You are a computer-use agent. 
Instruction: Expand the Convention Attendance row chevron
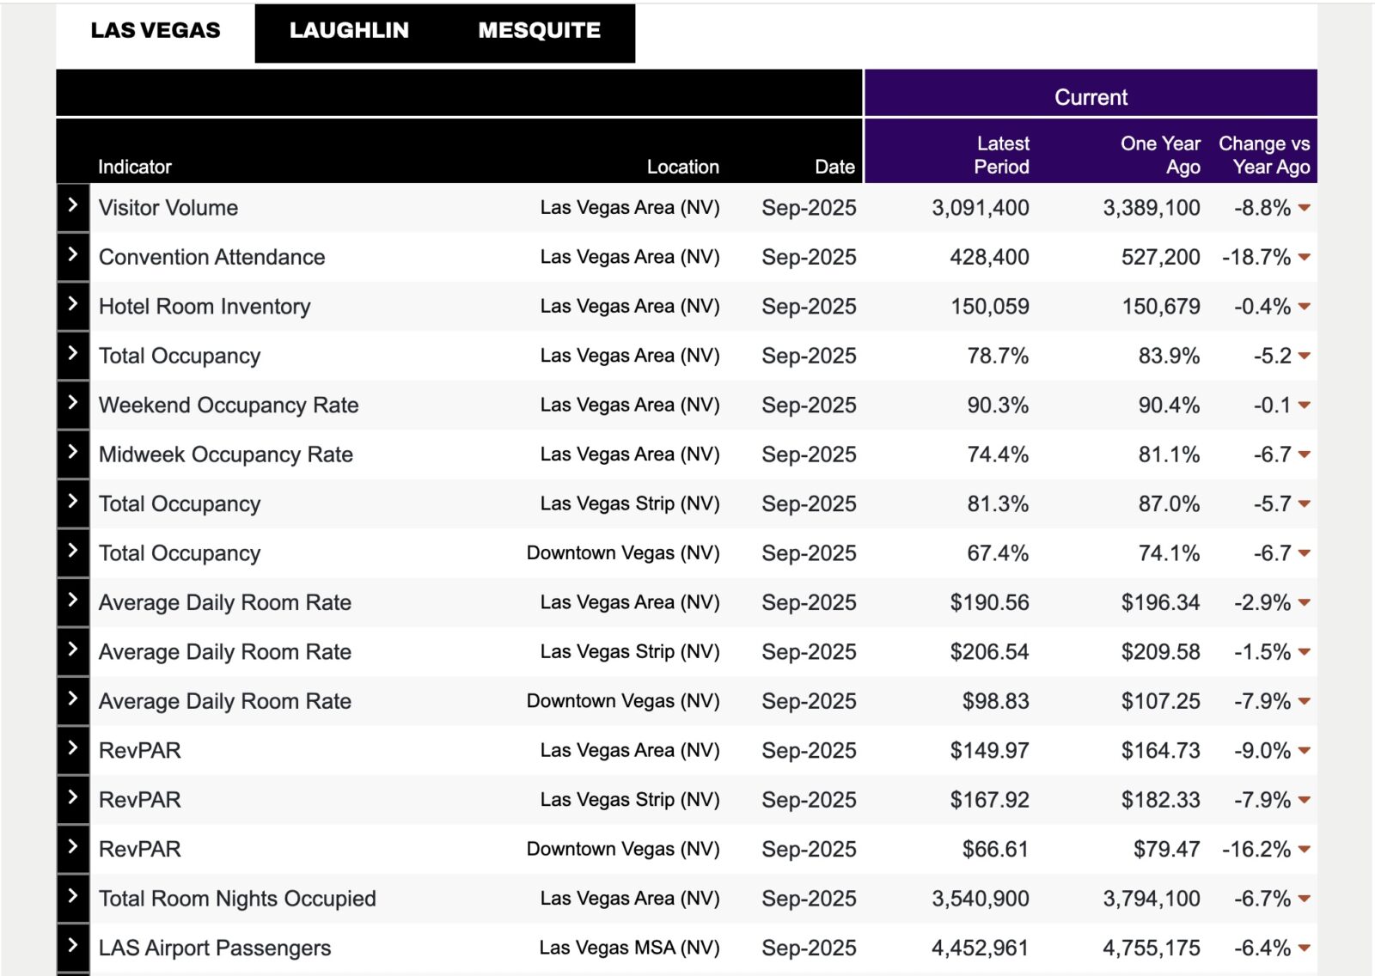[73, 255]
